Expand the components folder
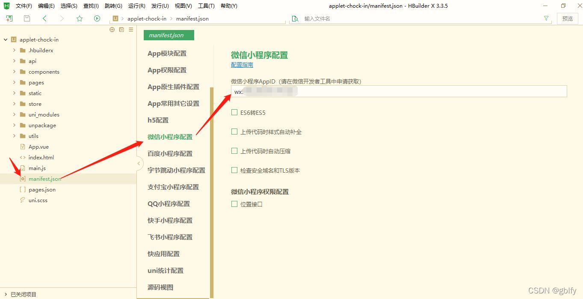The height and width of the screenshot is (299, 583). (x=13, y=72)
